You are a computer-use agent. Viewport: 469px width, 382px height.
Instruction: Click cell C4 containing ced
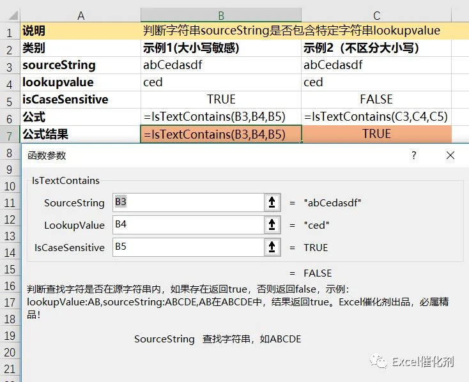tap(376, 82)
